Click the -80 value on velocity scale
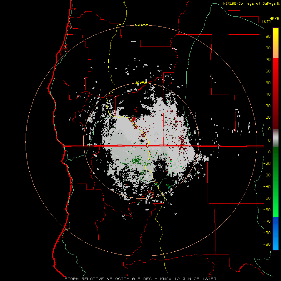 tap(267, 233)
